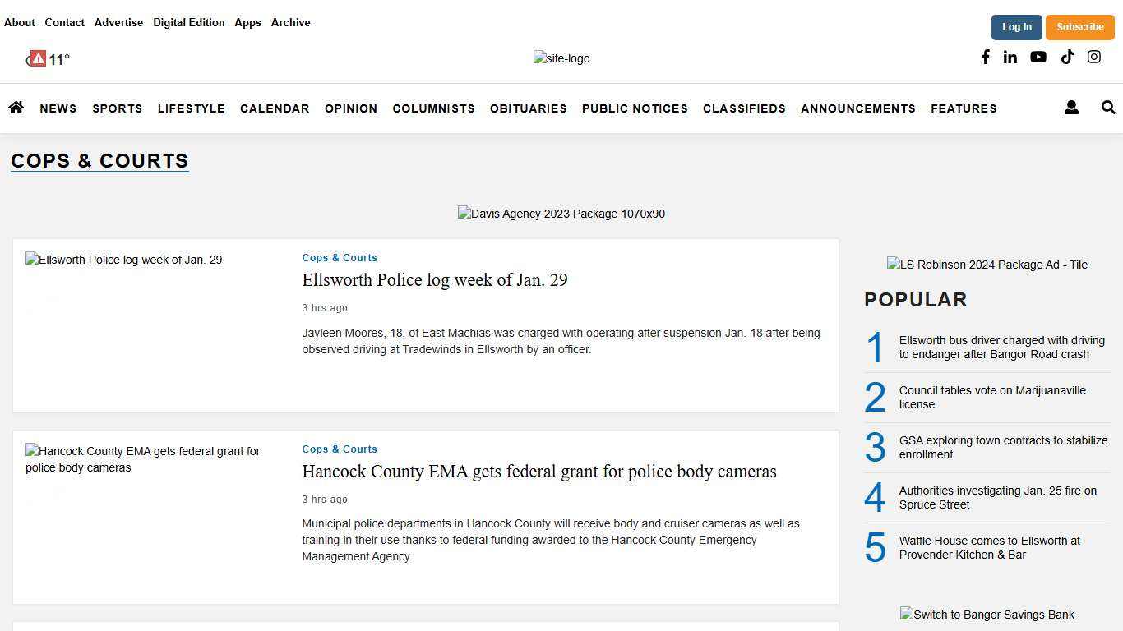Click the Cops & Courts category label
The image size is (1123, 631).
point(339,257)
